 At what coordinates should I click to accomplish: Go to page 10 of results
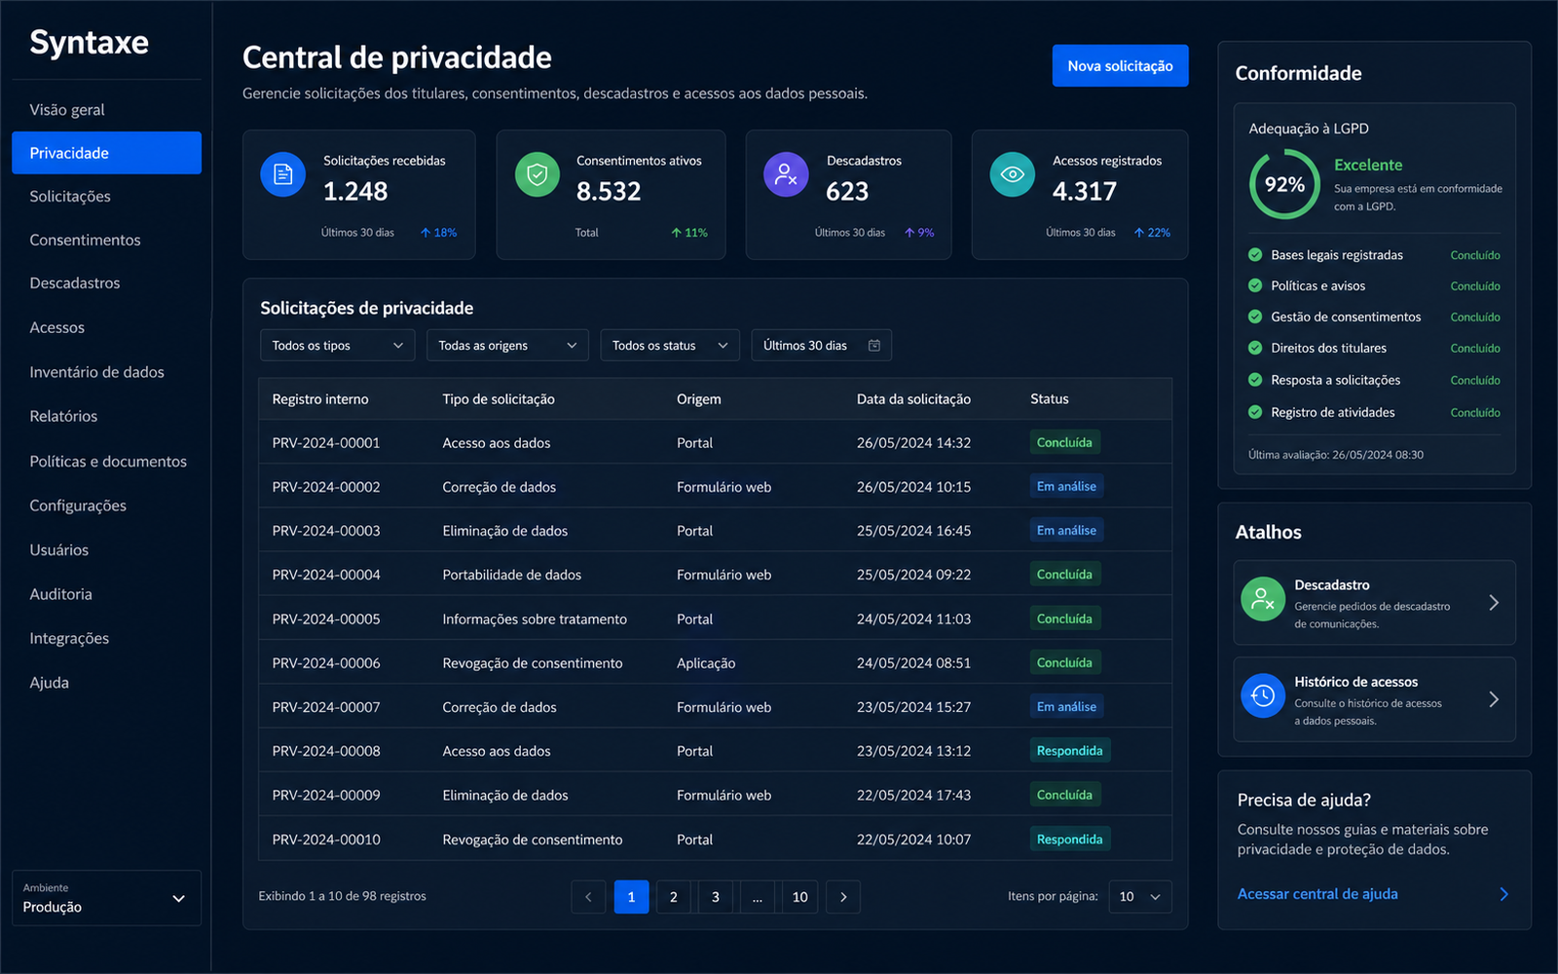pos(799,897)
